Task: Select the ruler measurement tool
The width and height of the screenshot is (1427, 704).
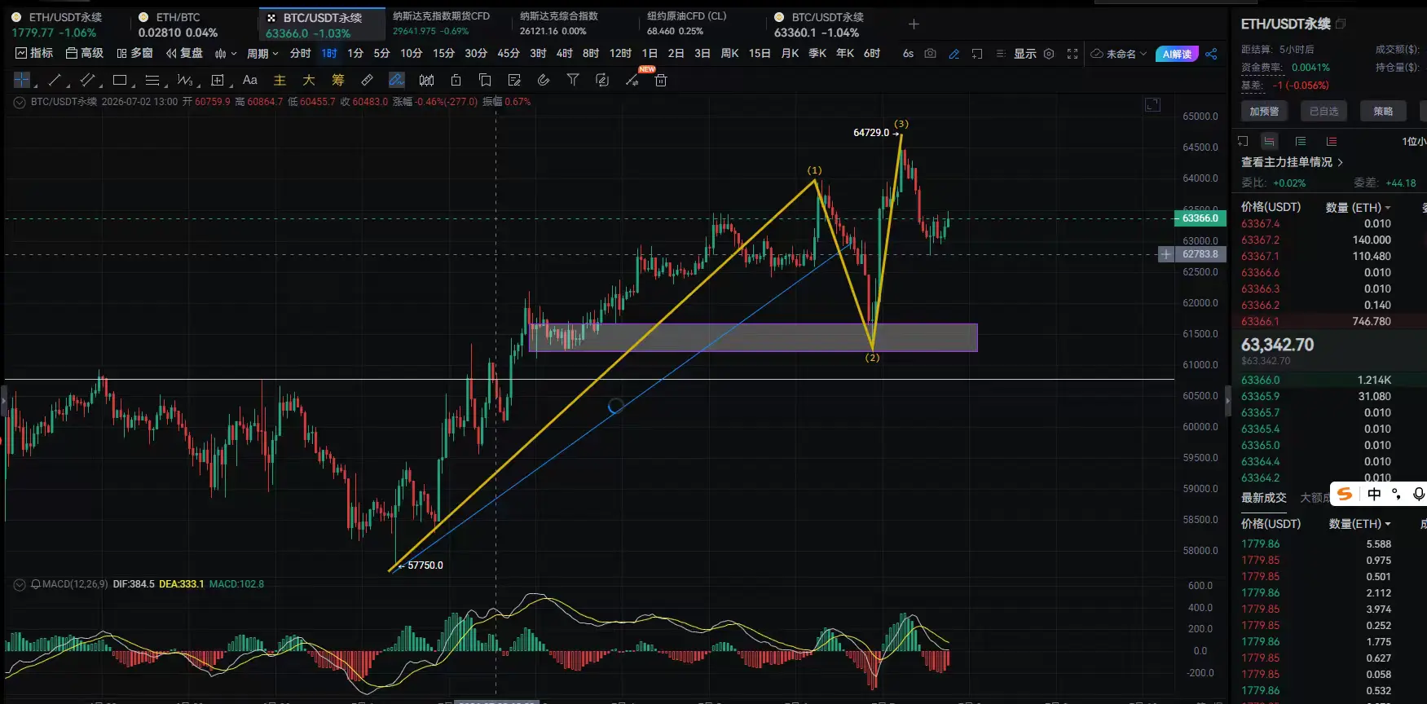Action: [x=368, y=80]
